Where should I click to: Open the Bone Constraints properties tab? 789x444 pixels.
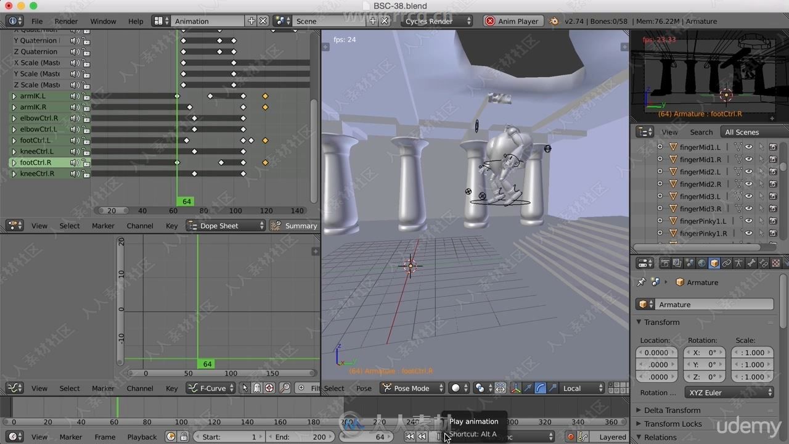click(x=763, y=263)
